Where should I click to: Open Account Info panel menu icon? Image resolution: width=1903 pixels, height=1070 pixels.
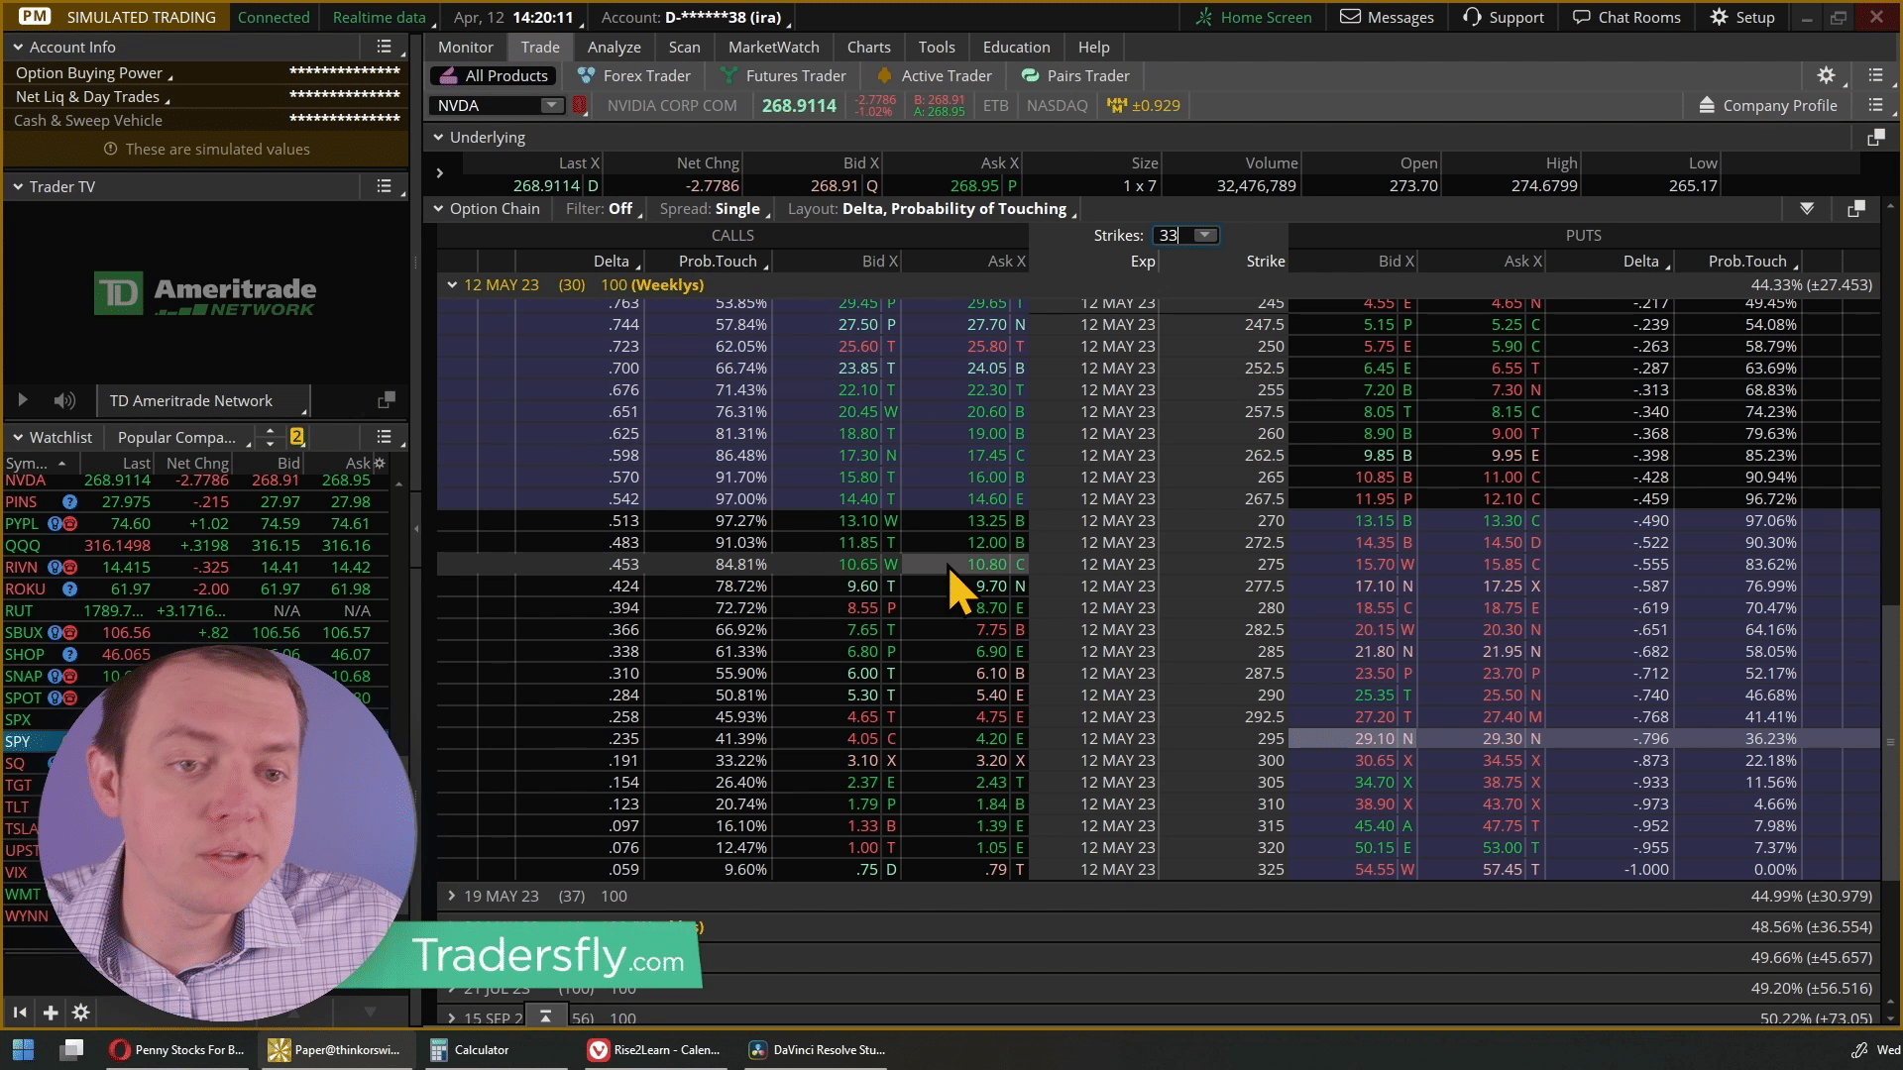point(385,47)
